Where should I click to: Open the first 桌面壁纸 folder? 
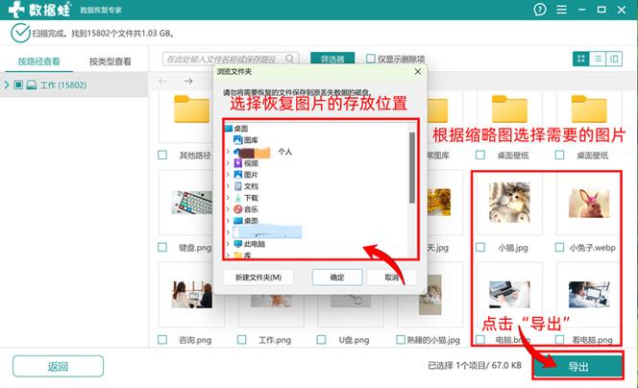pos(509,109)
